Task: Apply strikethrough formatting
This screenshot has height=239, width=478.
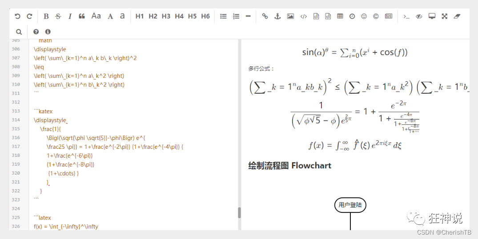Action: pos(58,16)
